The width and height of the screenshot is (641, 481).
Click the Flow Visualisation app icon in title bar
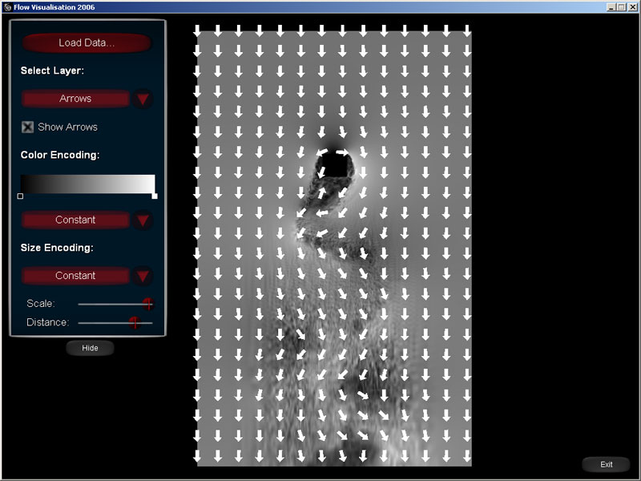pyautogui.click(x=7, y=7)
